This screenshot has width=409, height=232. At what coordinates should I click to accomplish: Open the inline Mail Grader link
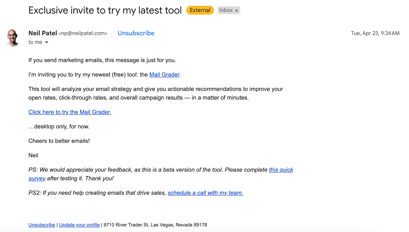[164, 75]
